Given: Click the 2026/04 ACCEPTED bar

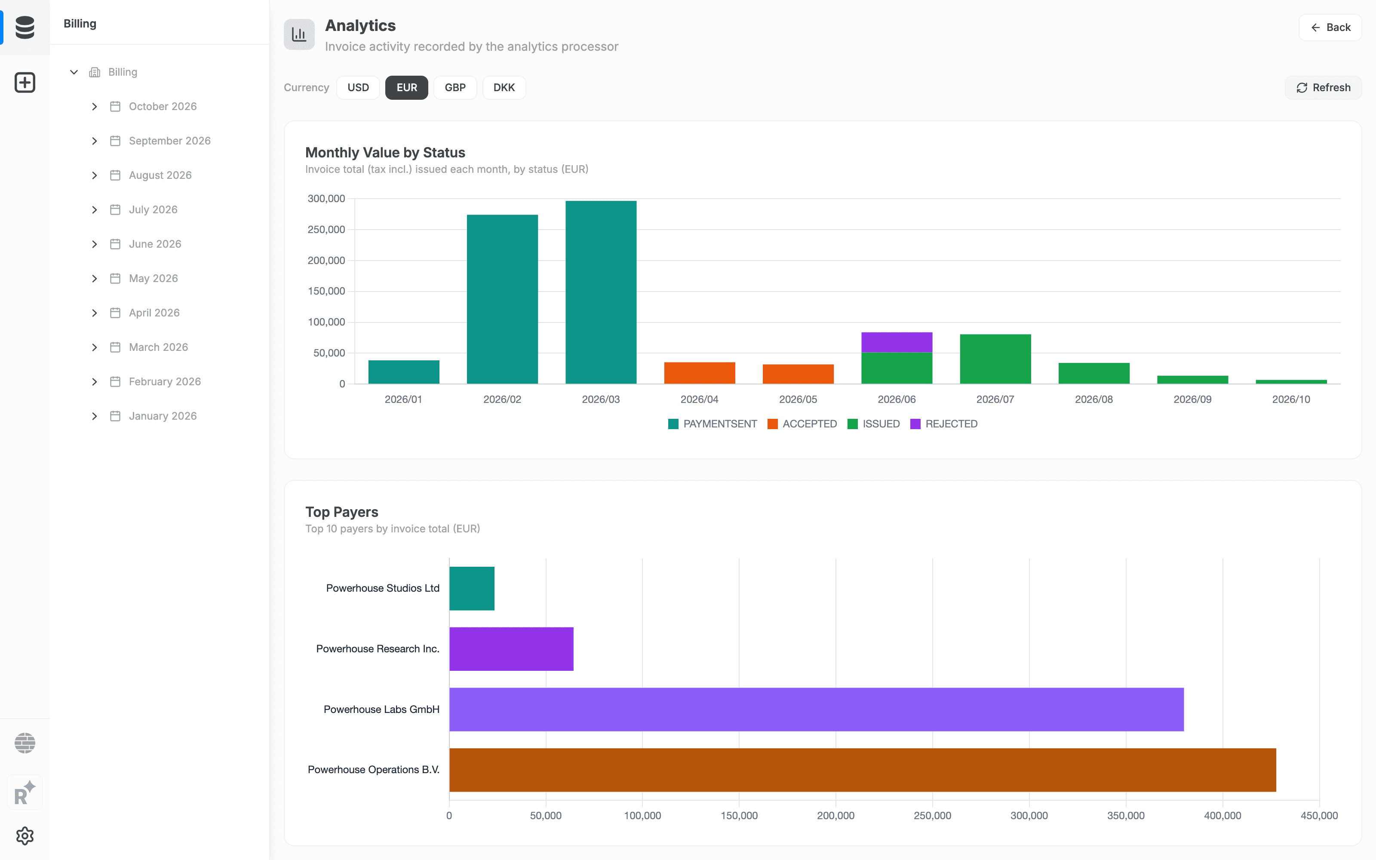Looking at the screenshot, I should (699, 373).
